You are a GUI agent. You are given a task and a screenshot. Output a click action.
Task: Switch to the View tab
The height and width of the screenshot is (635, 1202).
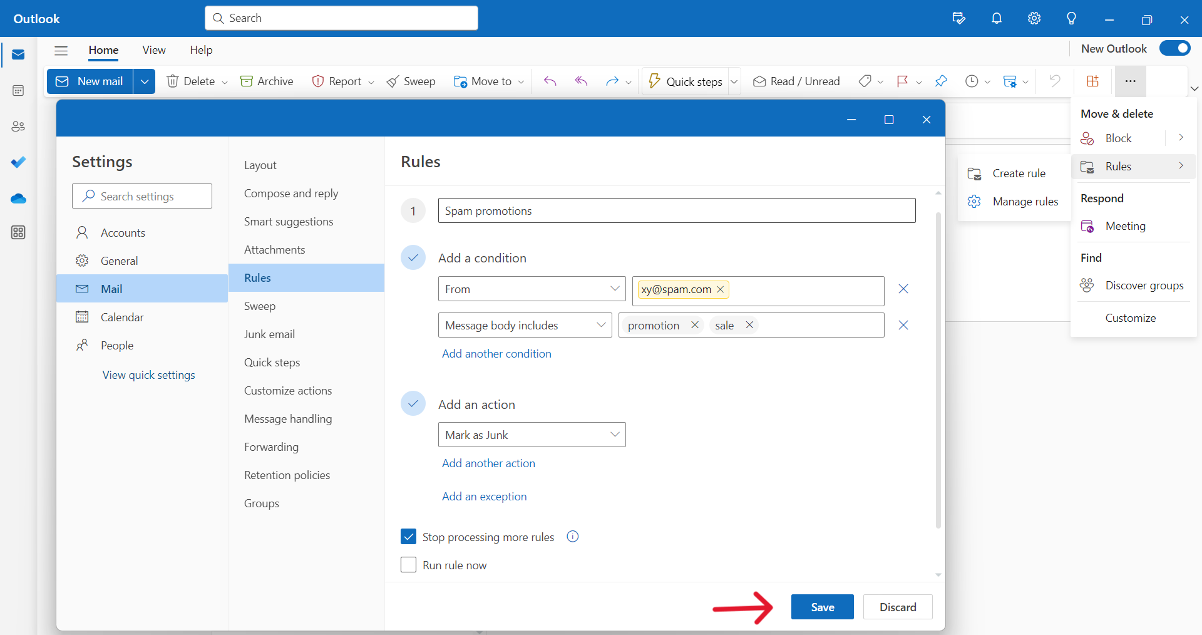[154, 50]
